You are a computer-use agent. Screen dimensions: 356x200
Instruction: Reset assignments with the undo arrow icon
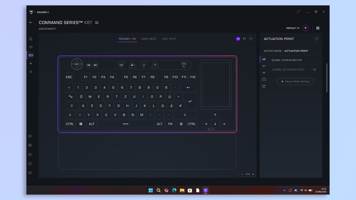(244, 39)
